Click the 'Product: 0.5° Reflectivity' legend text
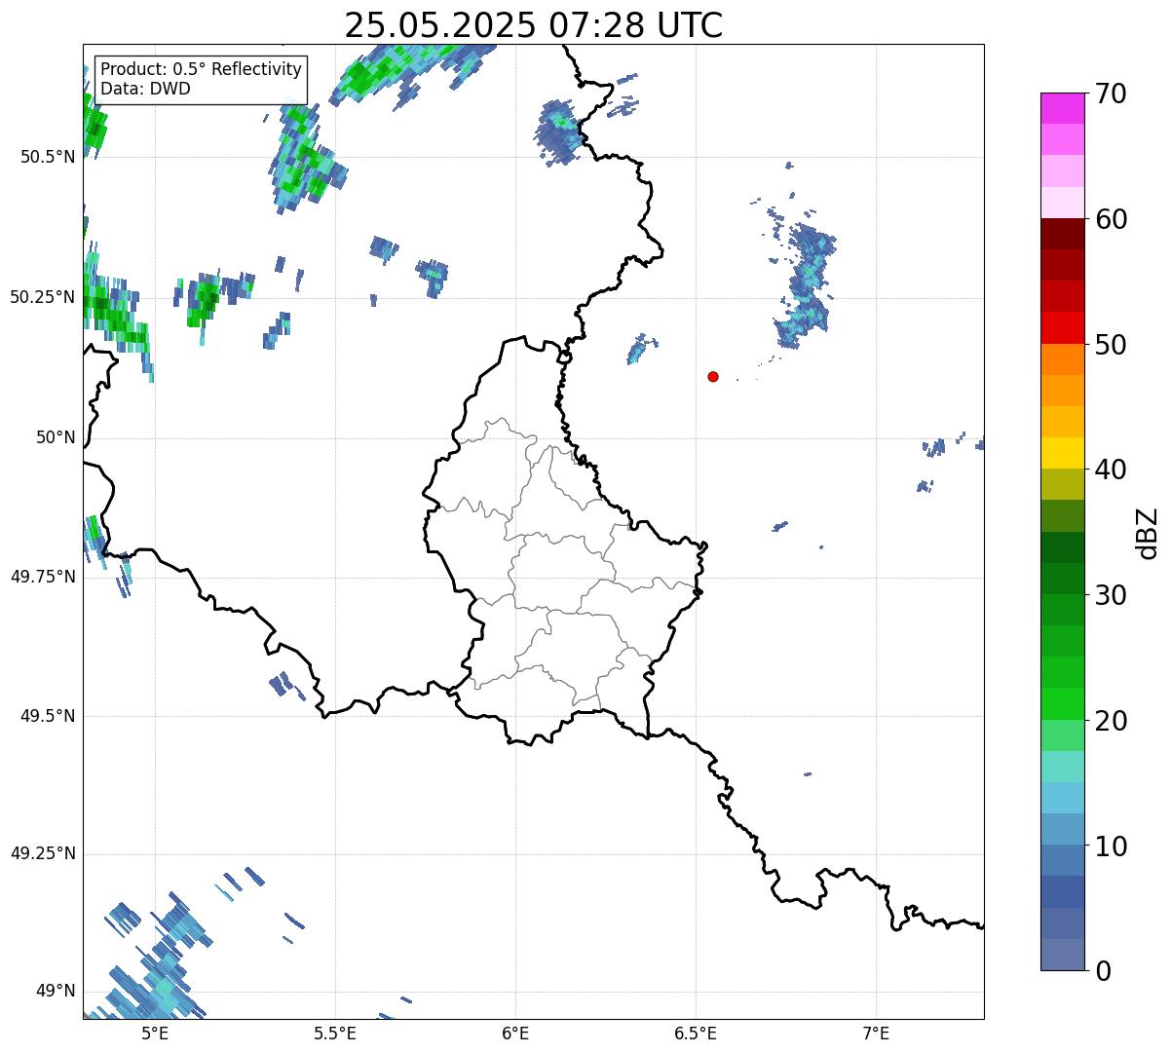Image resolution: width=1171 pixels, height=1053 pixels. click(x=202, y=70)
